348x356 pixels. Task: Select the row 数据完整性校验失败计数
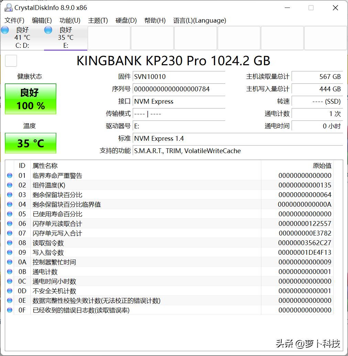click(x=169, y=300)
